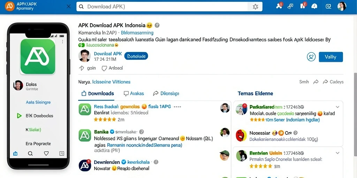Open the Dilonslup tab

tap(166, 94)
